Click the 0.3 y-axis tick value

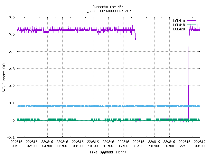[x=12, y=69]
